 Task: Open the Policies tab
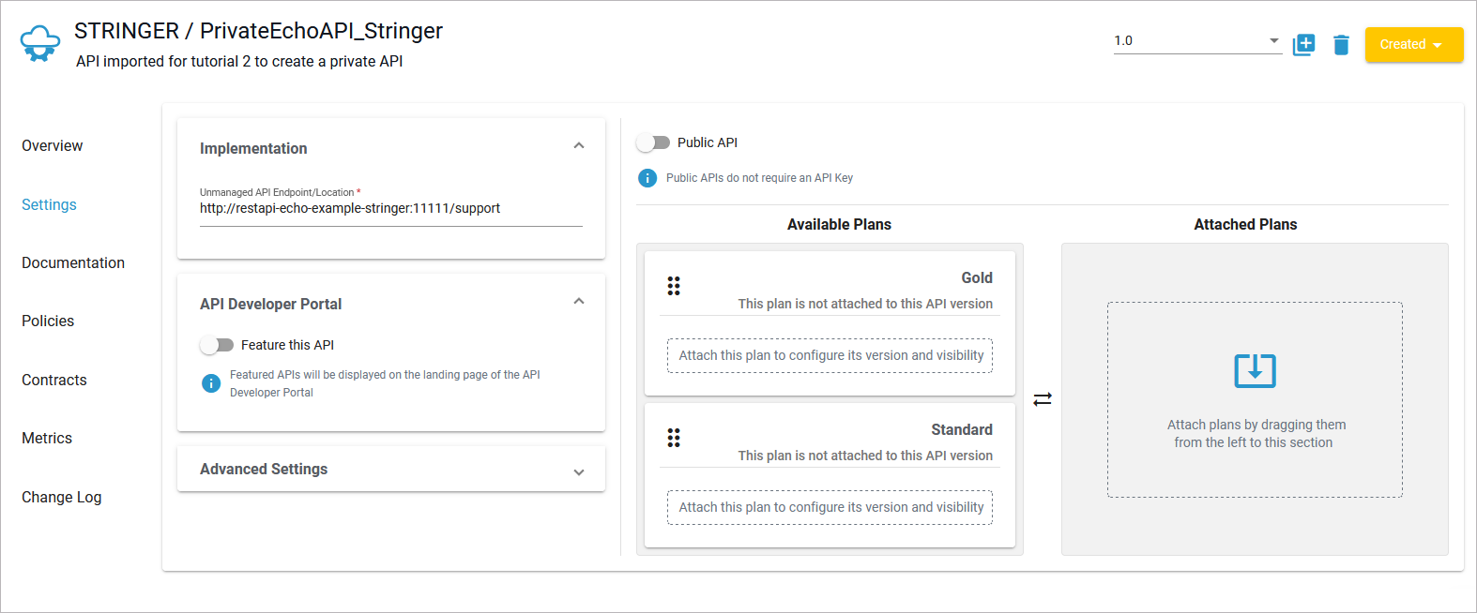pos(48,321)
